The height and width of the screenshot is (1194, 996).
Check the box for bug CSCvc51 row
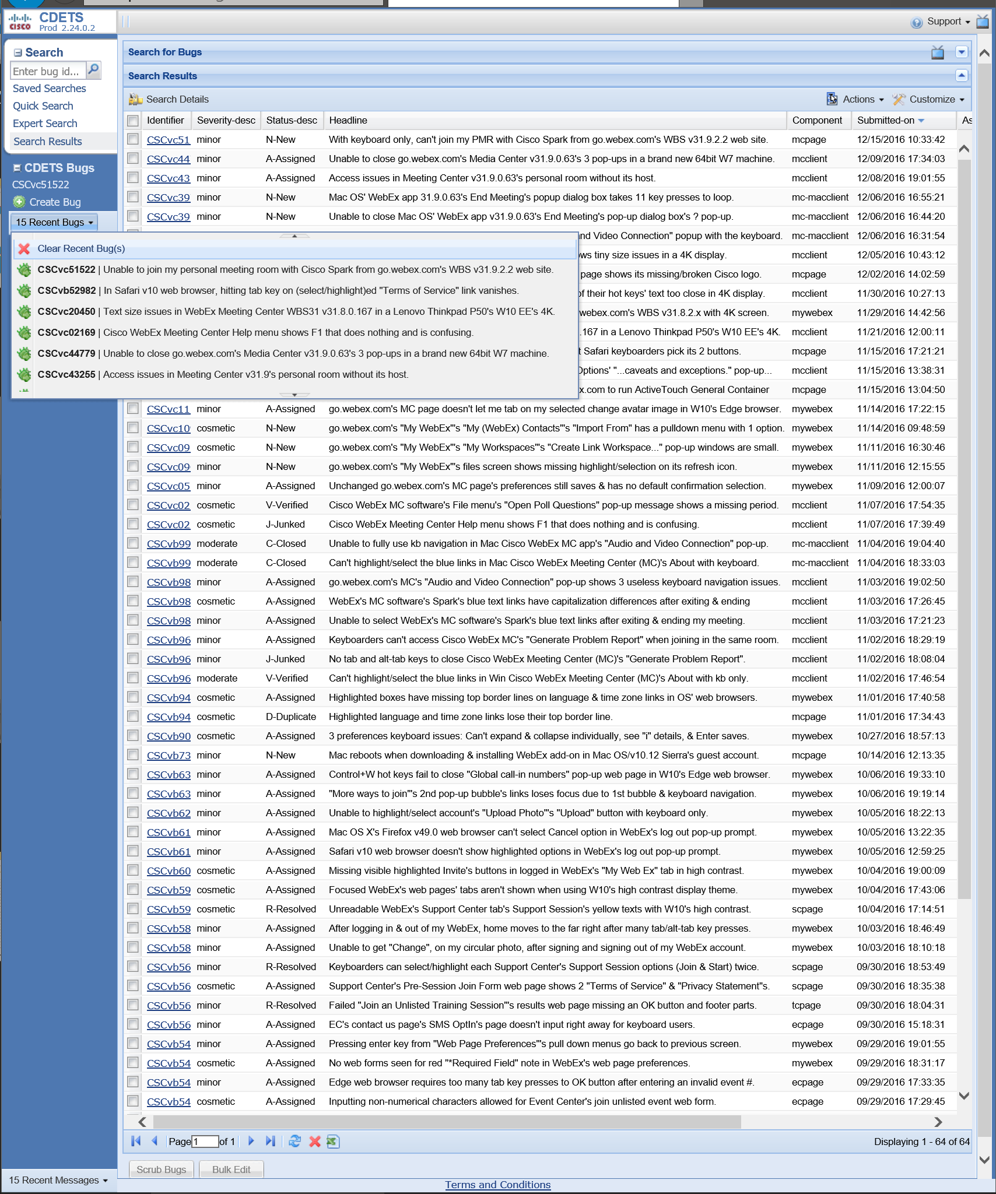133,139
